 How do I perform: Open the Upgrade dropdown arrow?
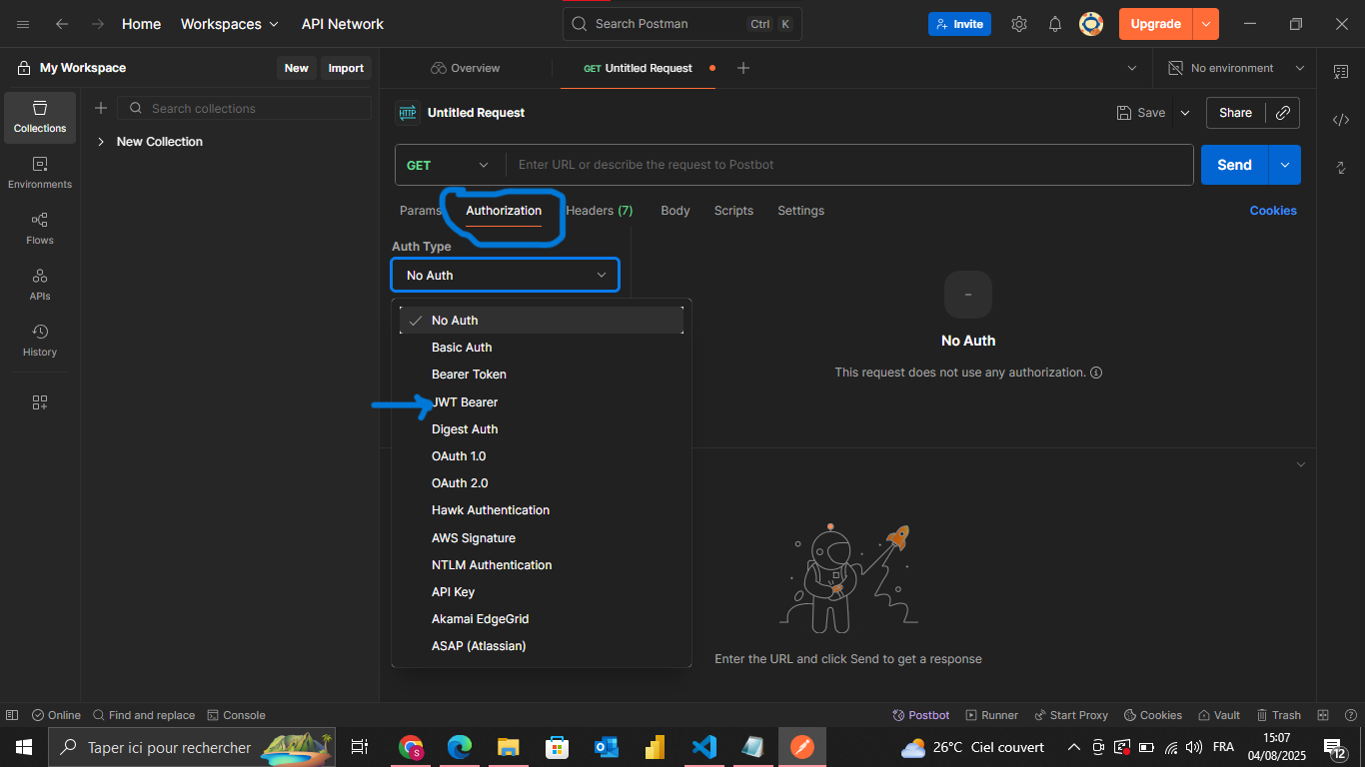pos(1206,24)
